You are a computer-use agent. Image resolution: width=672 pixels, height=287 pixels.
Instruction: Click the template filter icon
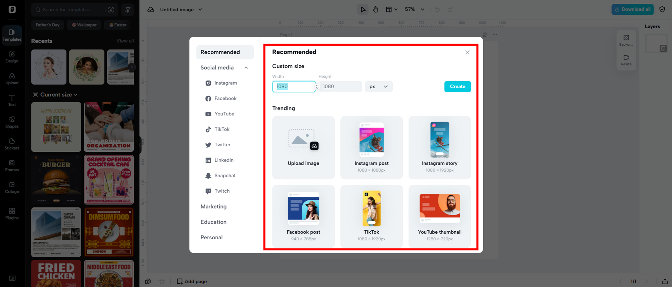coord(128,10)
